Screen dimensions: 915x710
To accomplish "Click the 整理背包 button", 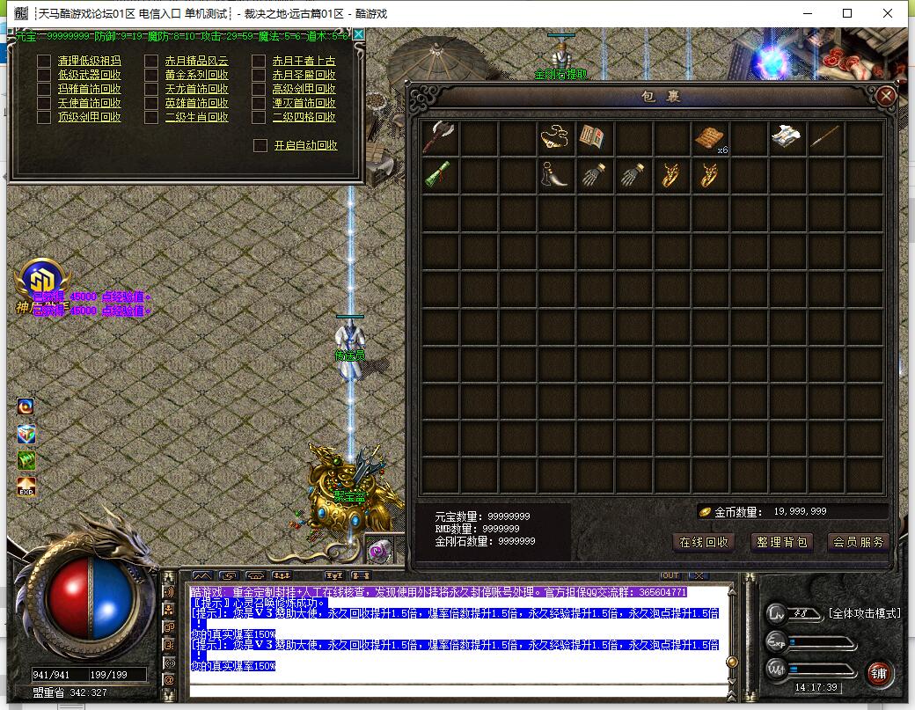I will [x=781, y=542].
